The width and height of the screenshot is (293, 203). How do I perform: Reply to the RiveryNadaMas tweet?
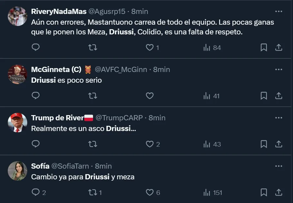36,48
